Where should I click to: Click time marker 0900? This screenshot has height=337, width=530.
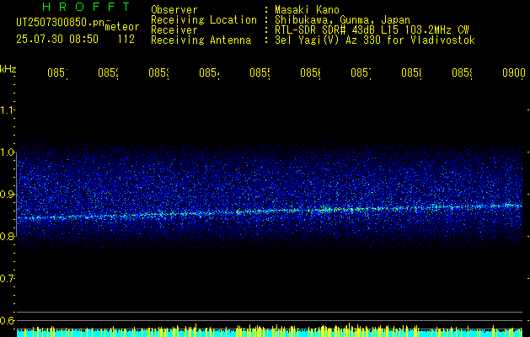coord(514,72)
